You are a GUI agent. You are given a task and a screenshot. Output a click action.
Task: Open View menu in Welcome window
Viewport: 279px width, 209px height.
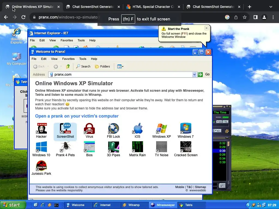54,59
